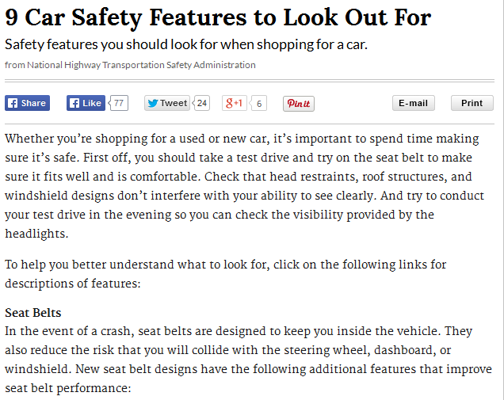This screenshot has height=400, width=504.
Task: Open National Highway Transportation Safety Administration source link
Action: 141,65
